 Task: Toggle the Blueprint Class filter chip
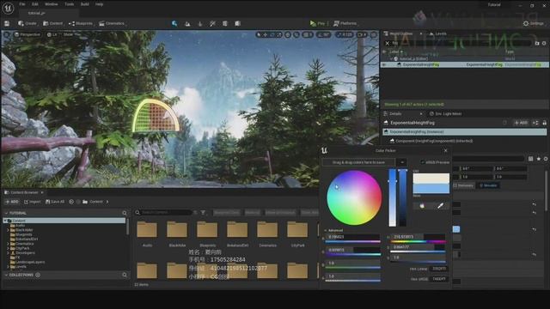227,212
